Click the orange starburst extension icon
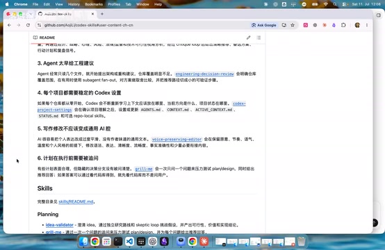Viewport: 385px width, 250px height. [325, 25]
